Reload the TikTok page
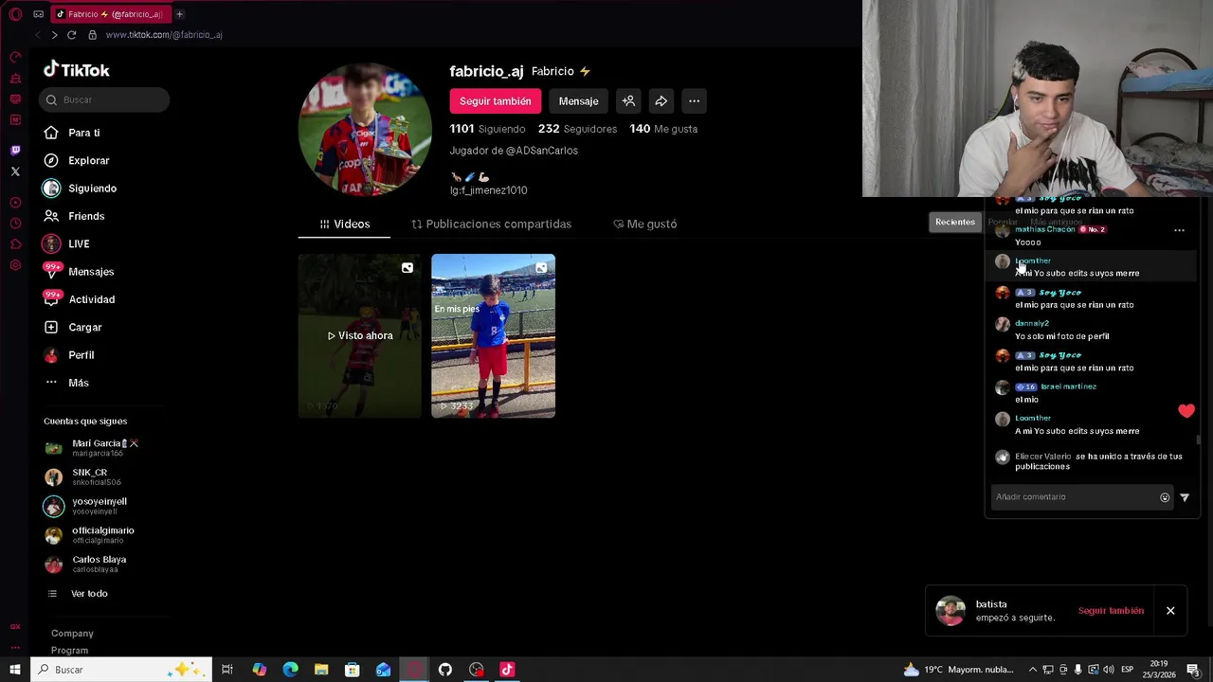 pos(71,35)
